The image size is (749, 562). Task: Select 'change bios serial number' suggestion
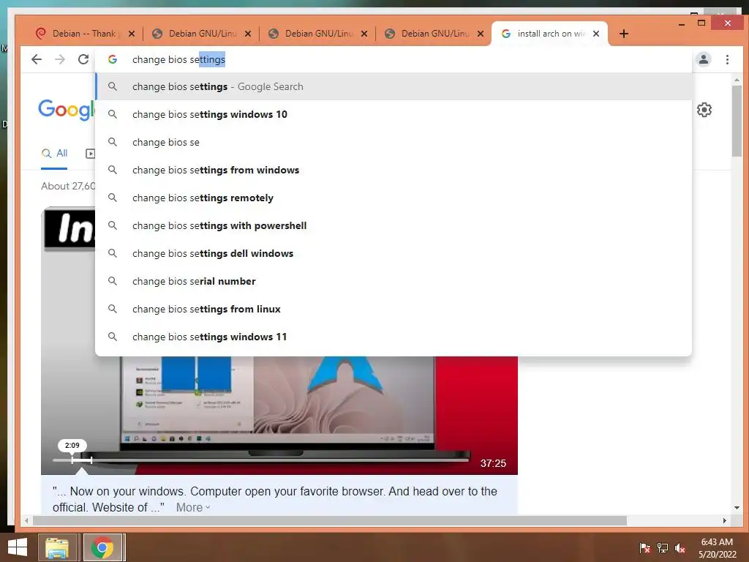(393, 281)
